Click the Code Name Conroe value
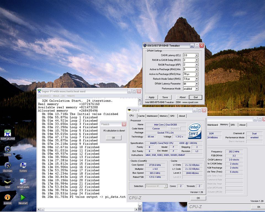 tap(156, 129)
